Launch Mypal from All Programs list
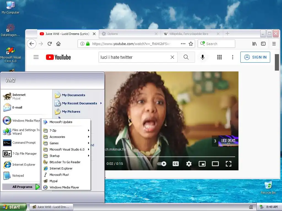 (66, 181)
